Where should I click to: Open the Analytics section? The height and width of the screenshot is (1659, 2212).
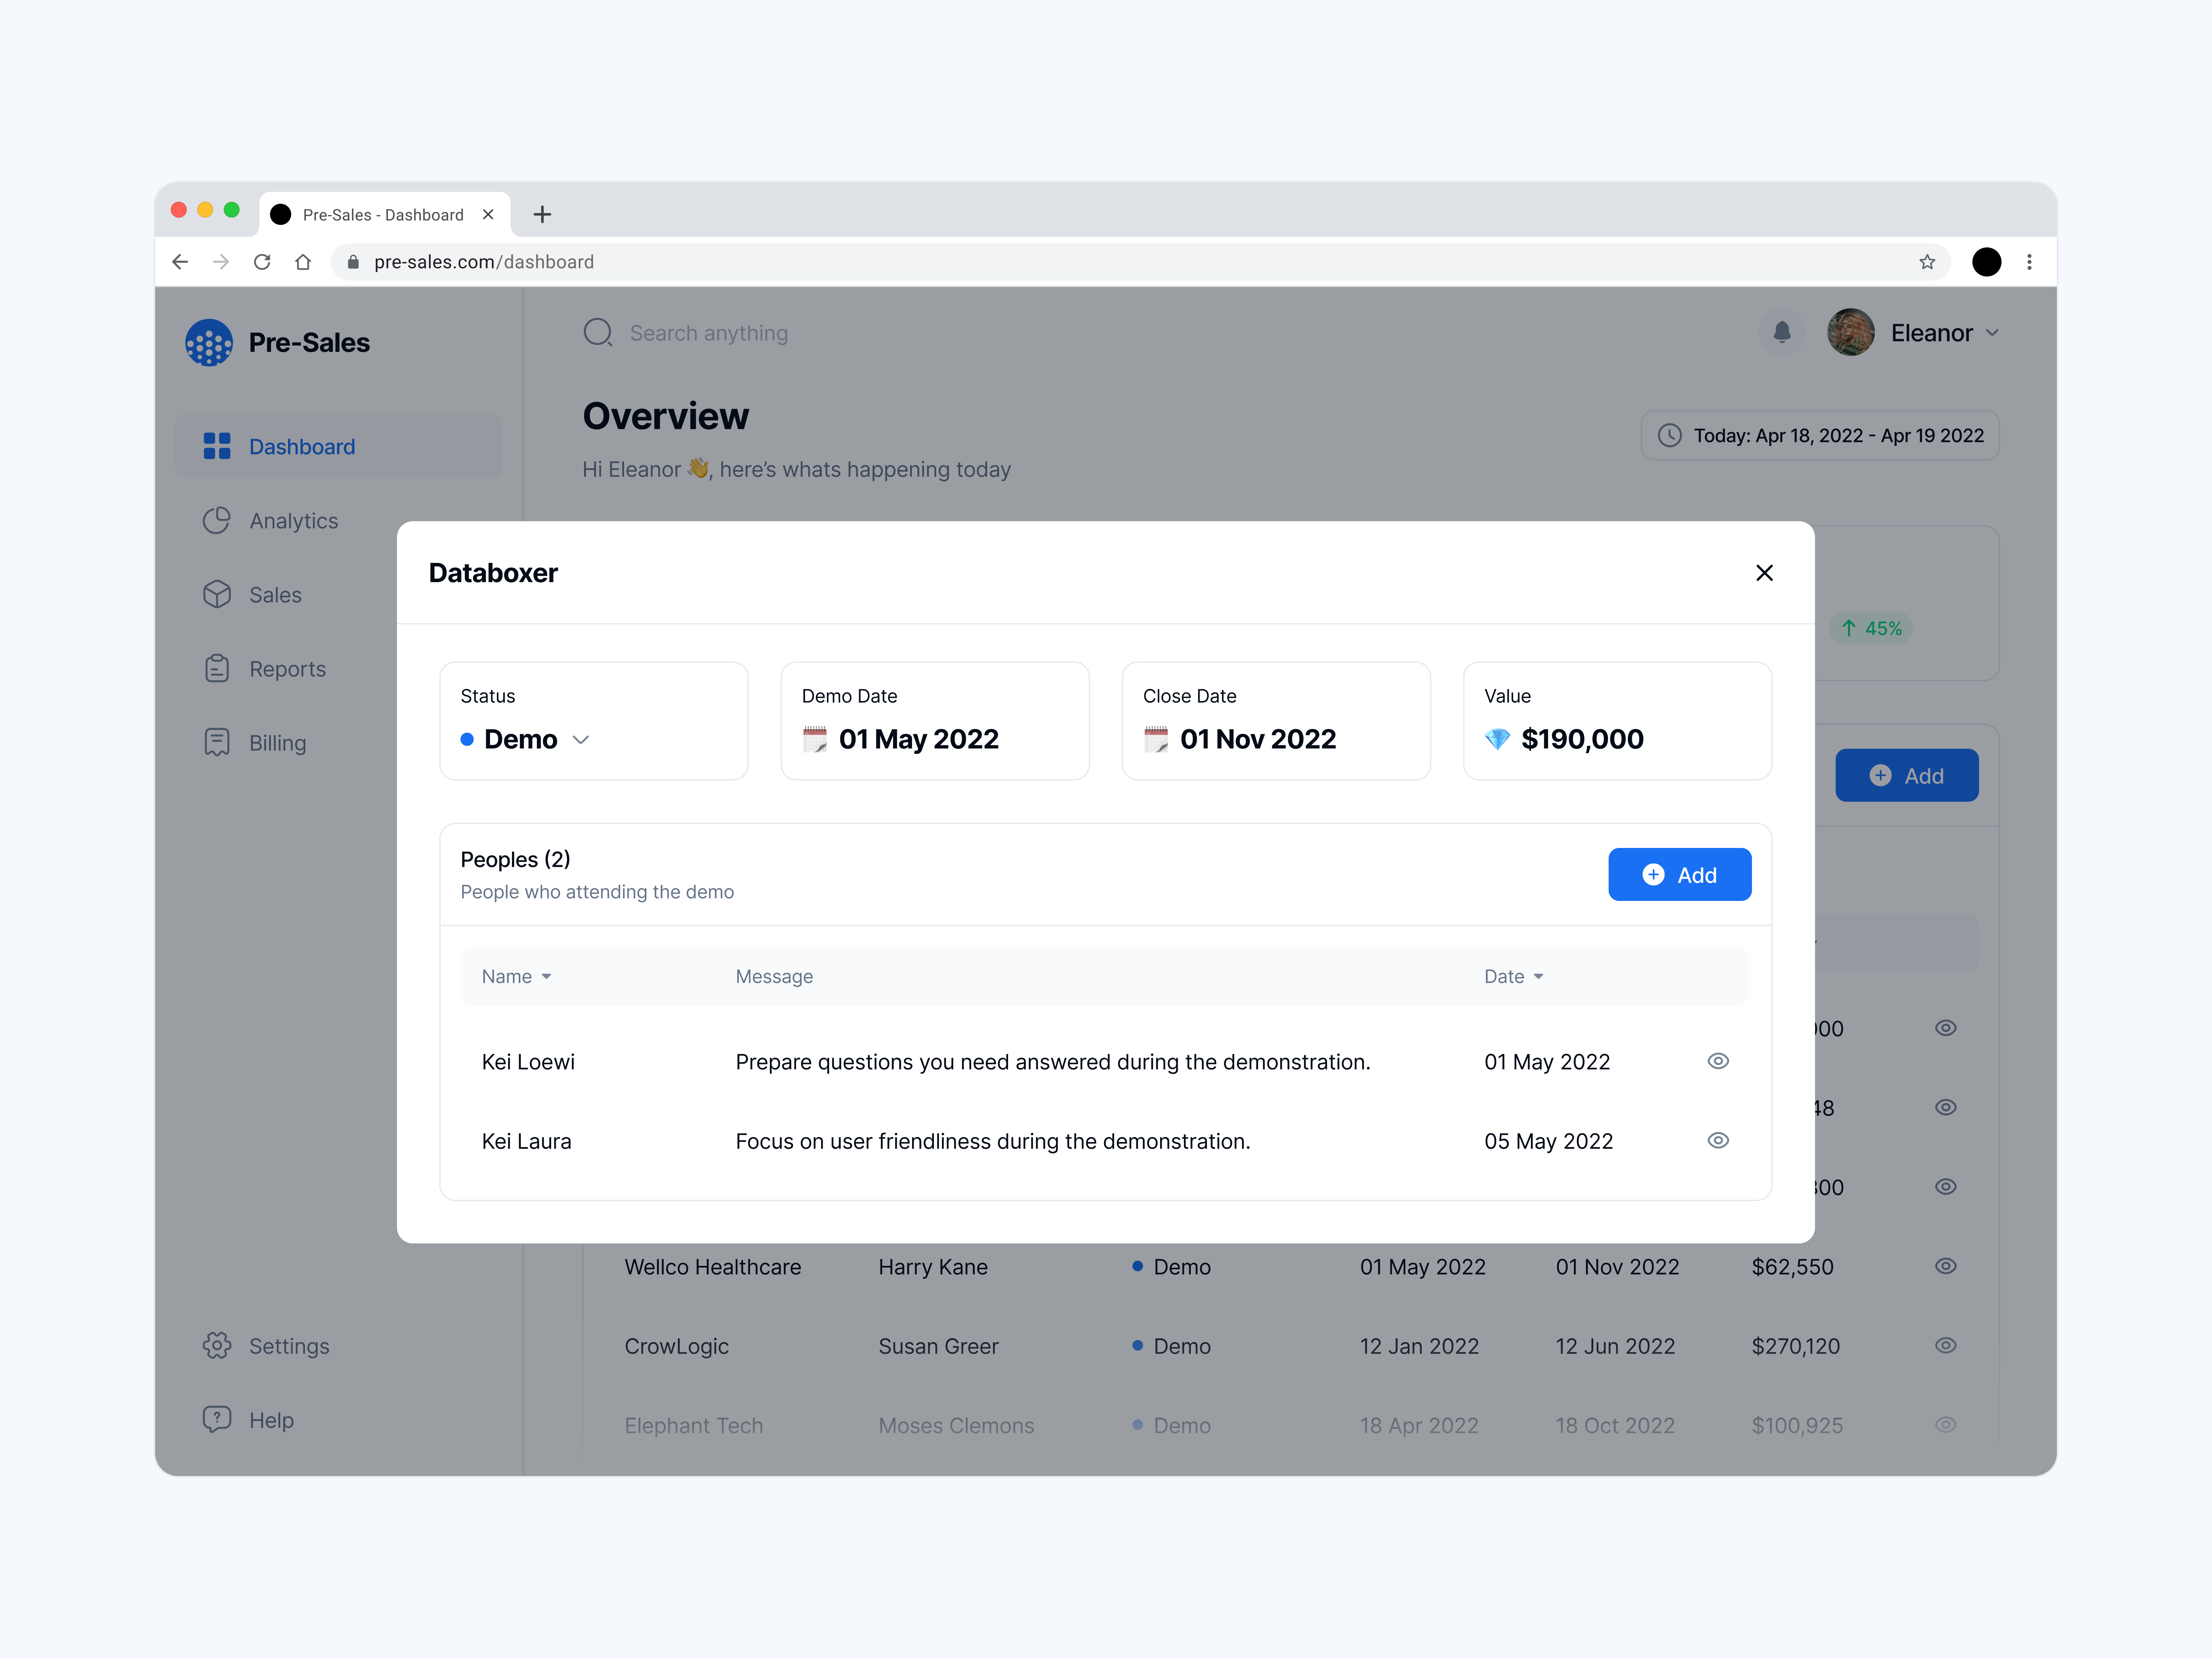tap(293, 520)
